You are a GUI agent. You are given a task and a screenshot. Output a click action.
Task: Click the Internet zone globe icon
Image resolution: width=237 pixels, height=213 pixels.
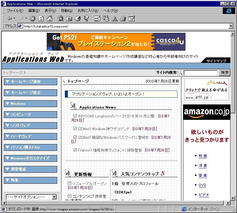184,209
